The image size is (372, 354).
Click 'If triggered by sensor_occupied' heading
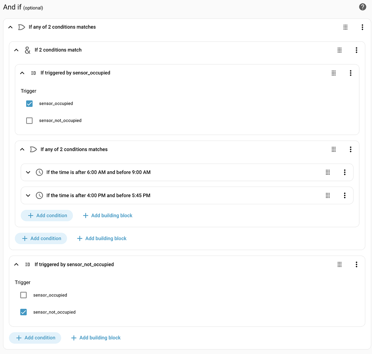coord(75,73)
